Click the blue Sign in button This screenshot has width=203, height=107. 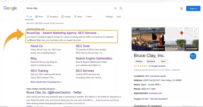193,8
